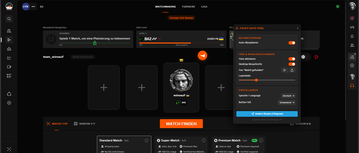Click the FACEIT logo at top-left

(9, 6)
